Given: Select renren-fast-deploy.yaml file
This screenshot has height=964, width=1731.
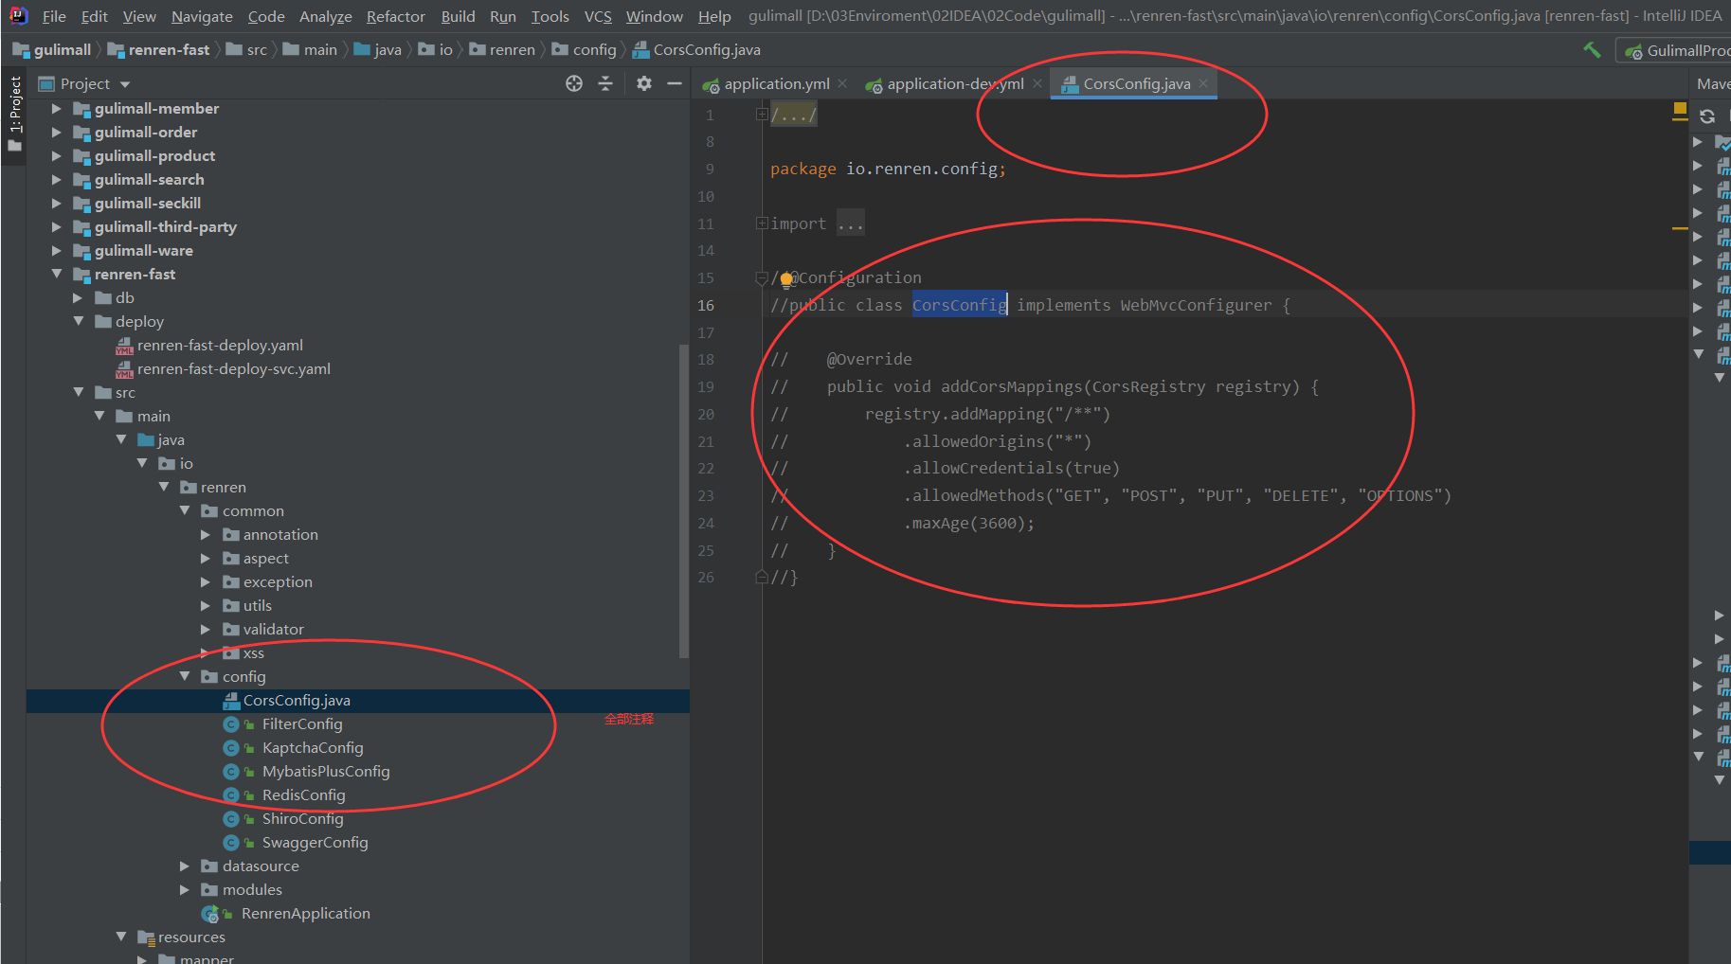Looking at the screenshot, I should [220, 345].
